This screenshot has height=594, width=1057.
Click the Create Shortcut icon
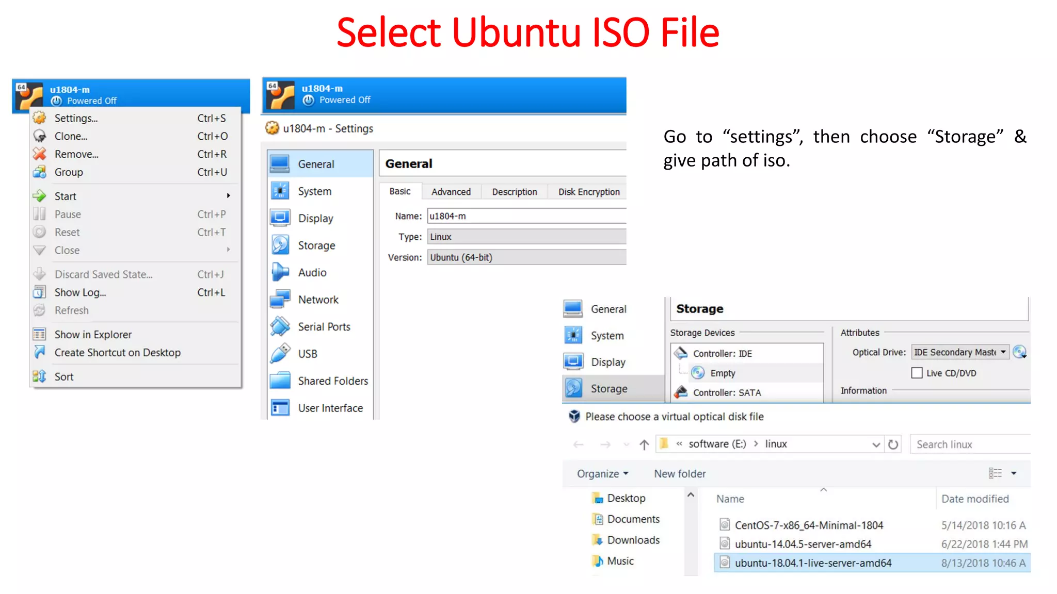coord(40,352)
